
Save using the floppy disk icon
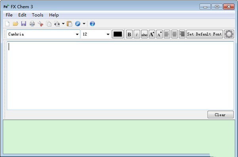(x=24, y=24)
